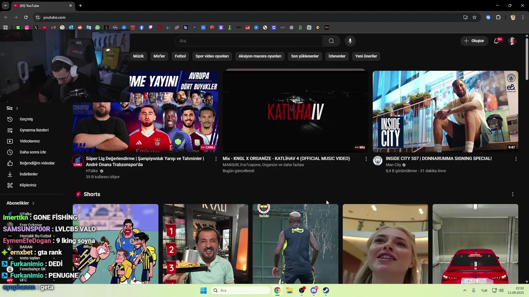Click the YouTube Ara search field
This screenshot has width=529, height=297.
point(249,41)
